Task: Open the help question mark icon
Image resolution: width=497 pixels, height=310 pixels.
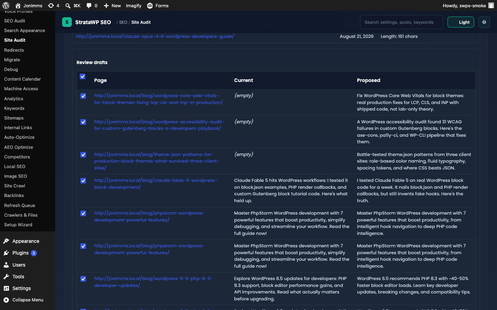Action: (x=484, y=22)
